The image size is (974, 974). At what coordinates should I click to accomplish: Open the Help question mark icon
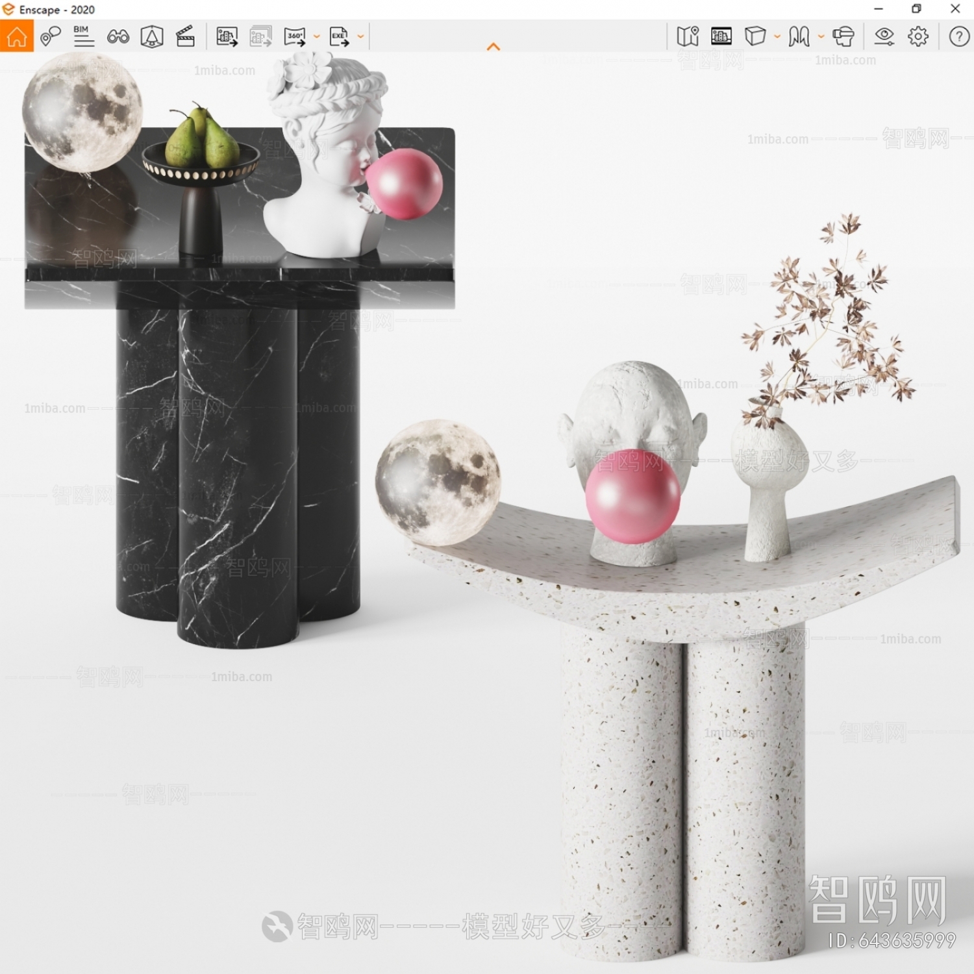[959, 36]
